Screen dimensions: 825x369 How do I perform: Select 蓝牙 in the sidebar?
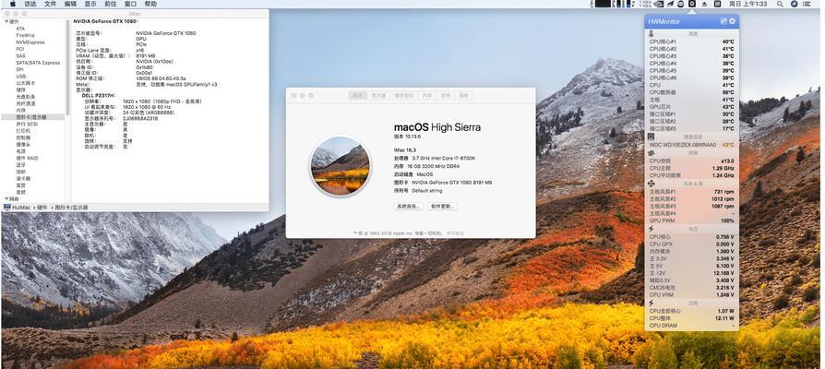point(21,165)
